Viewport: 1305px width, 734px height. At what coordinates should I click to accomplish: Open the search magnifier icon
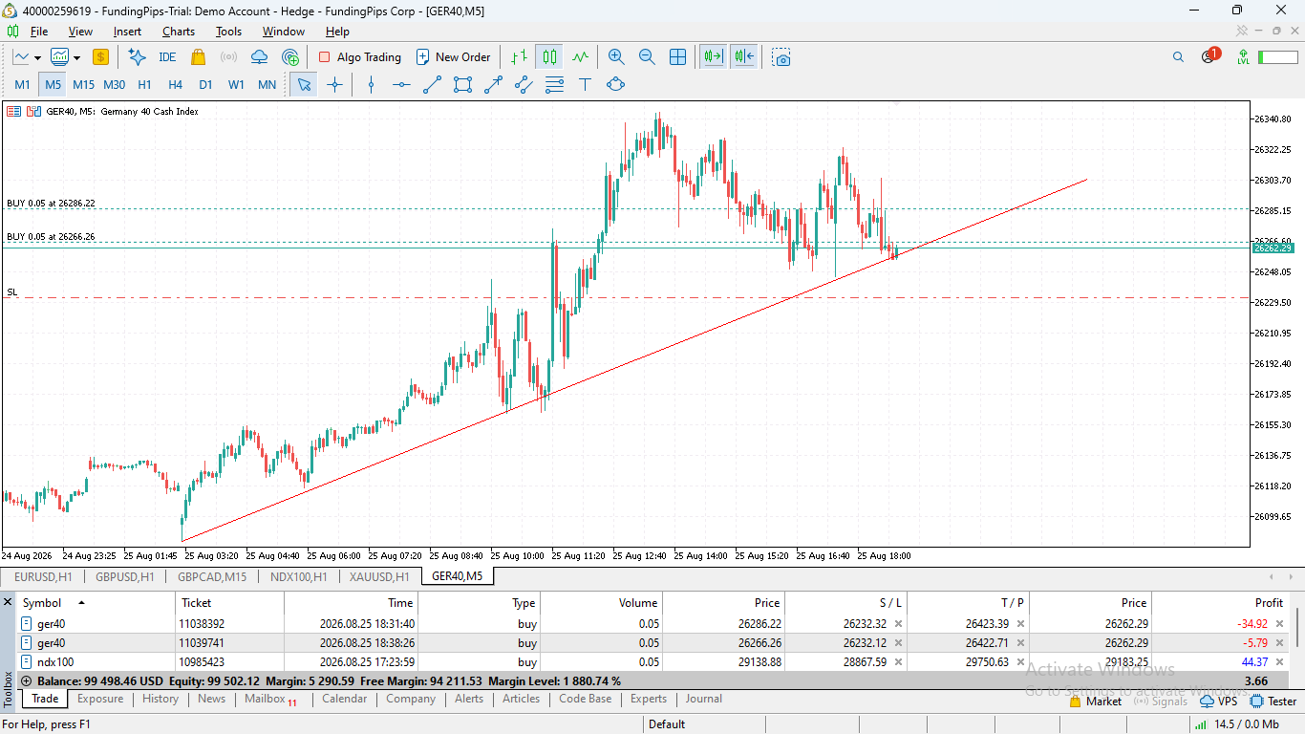point(1178,57)
